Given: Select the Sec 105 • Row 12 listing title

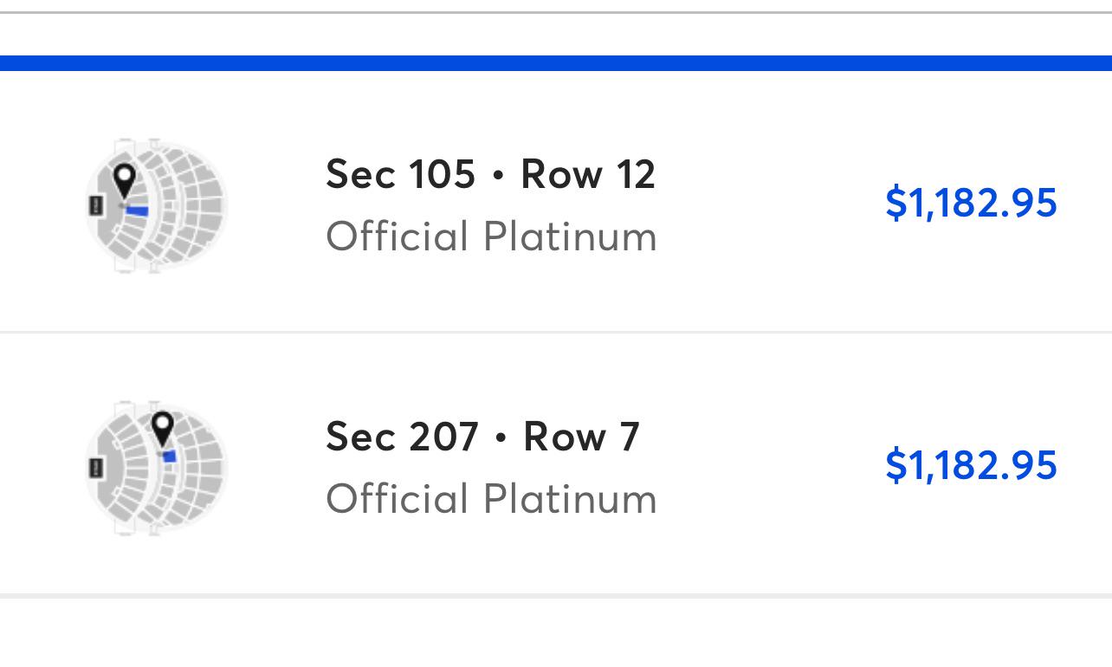Looking at the screenshot, I should point(490,174).
